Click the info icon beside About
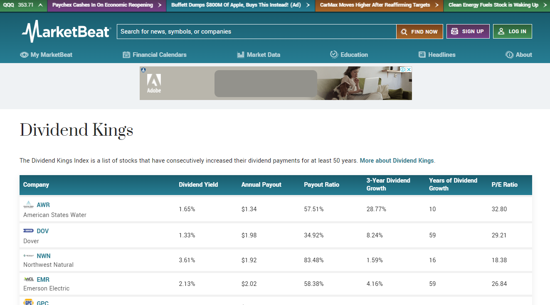The image size is (550, 305). pos(509,55)
